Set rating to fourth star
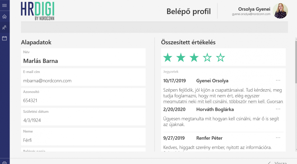This screenshot has width=297, height=164. click(x=207, y=57)
